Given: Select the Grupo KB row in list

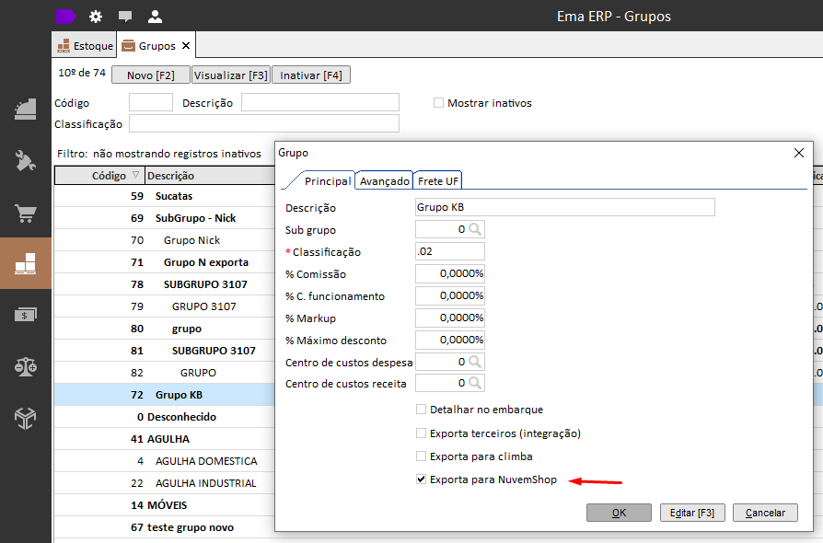Looking at the screenshot, I should (x=165, y=395).
